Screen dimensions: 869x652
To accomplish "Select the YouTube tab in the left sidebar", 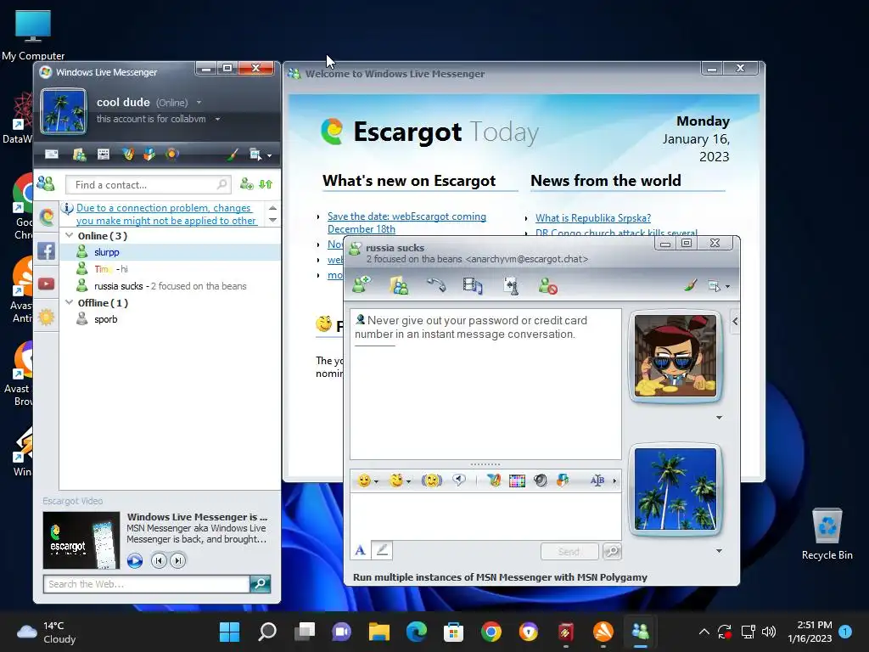I will click(x=47, y=284).
